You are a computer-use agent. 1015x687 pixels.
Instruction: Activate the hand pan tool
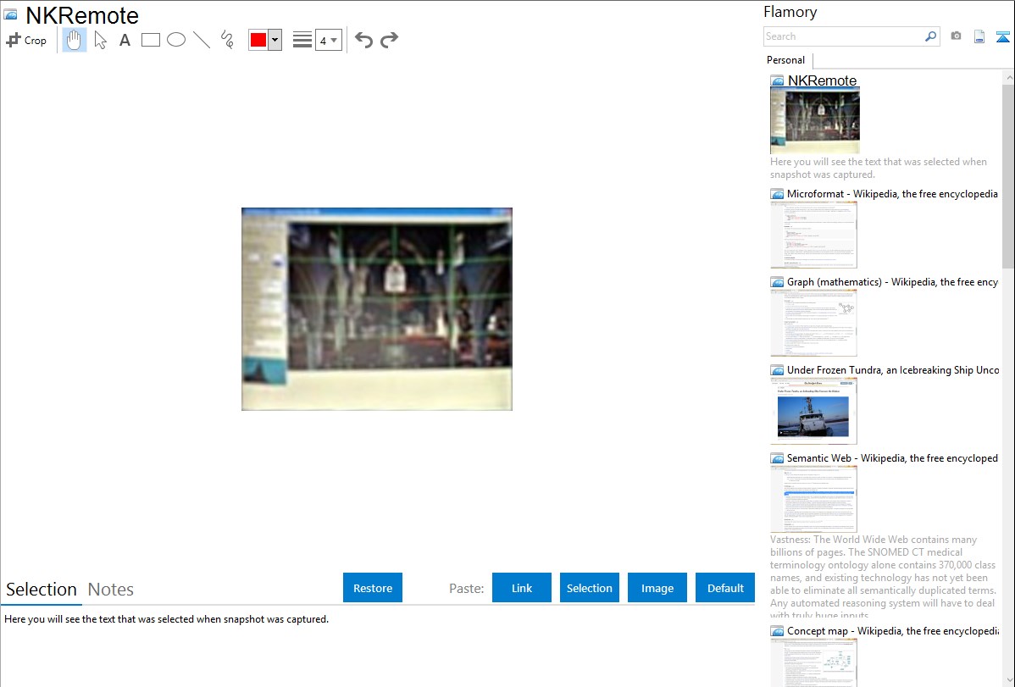[x=75, y=40]
